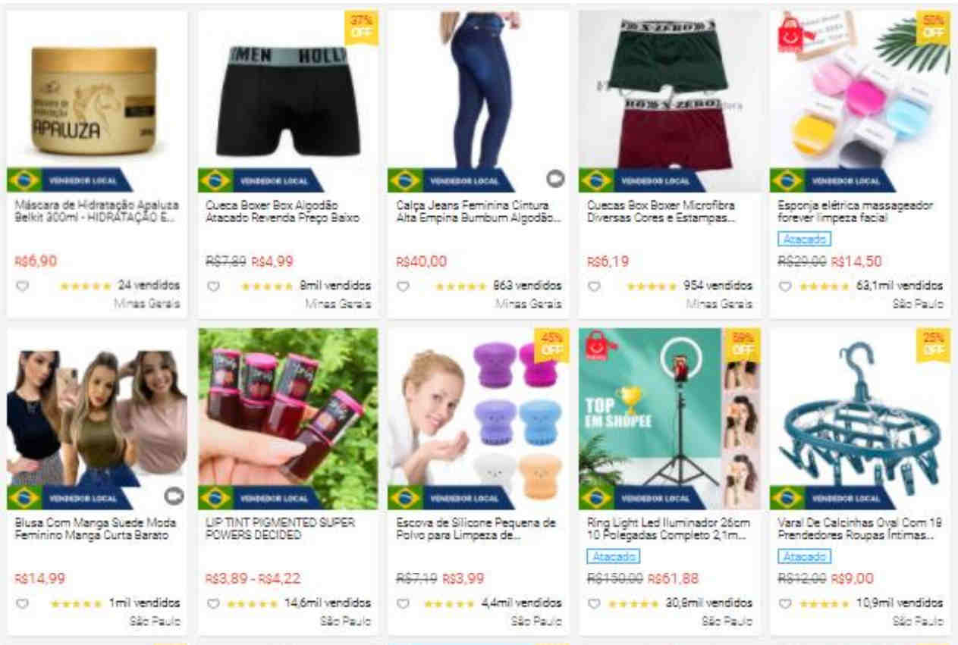Screen dimensions: 958x645
Task: Favorite the Cueca Boxer Box Algodão item
Action: 213,286
